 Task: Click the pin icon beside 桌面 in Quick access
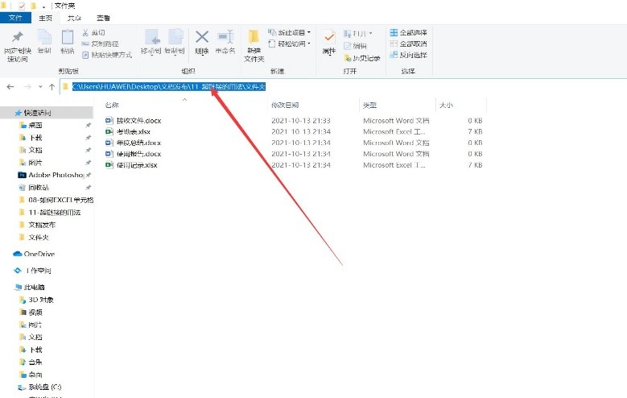[88, 126]
